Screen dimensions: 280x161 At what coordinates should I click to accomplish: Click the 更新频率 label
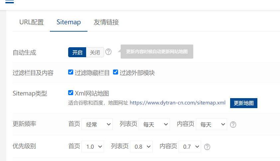tap(24, 124)
